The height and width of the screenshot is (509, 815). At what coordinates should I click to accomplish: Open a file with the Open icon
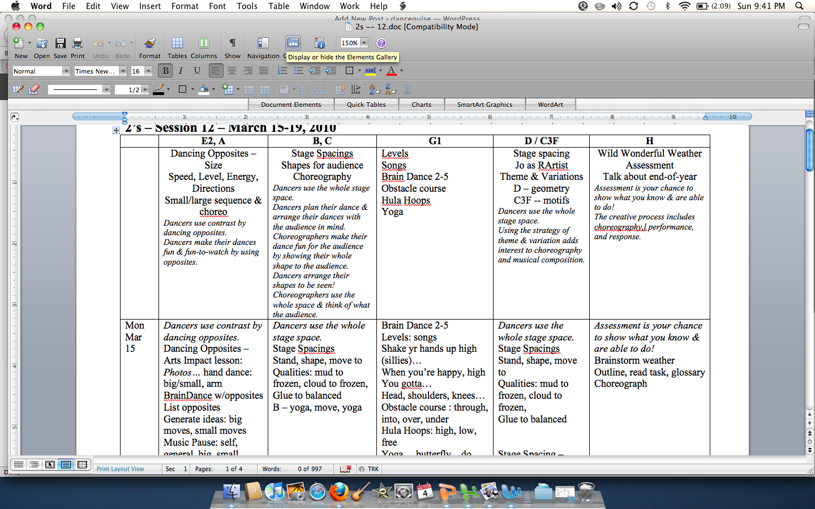click(x=42, y=43)
